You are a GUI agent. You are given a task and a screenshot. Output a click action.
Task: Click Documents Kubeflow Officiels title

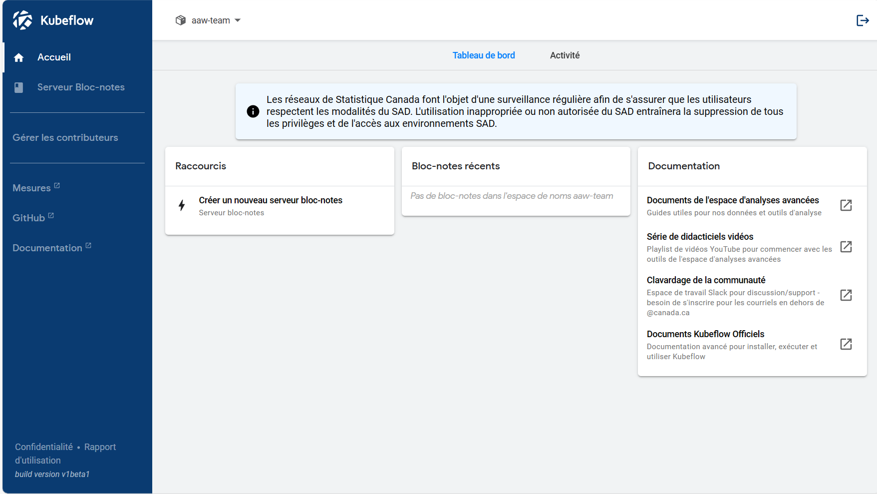pyautogui.click(x=705, y=334)
